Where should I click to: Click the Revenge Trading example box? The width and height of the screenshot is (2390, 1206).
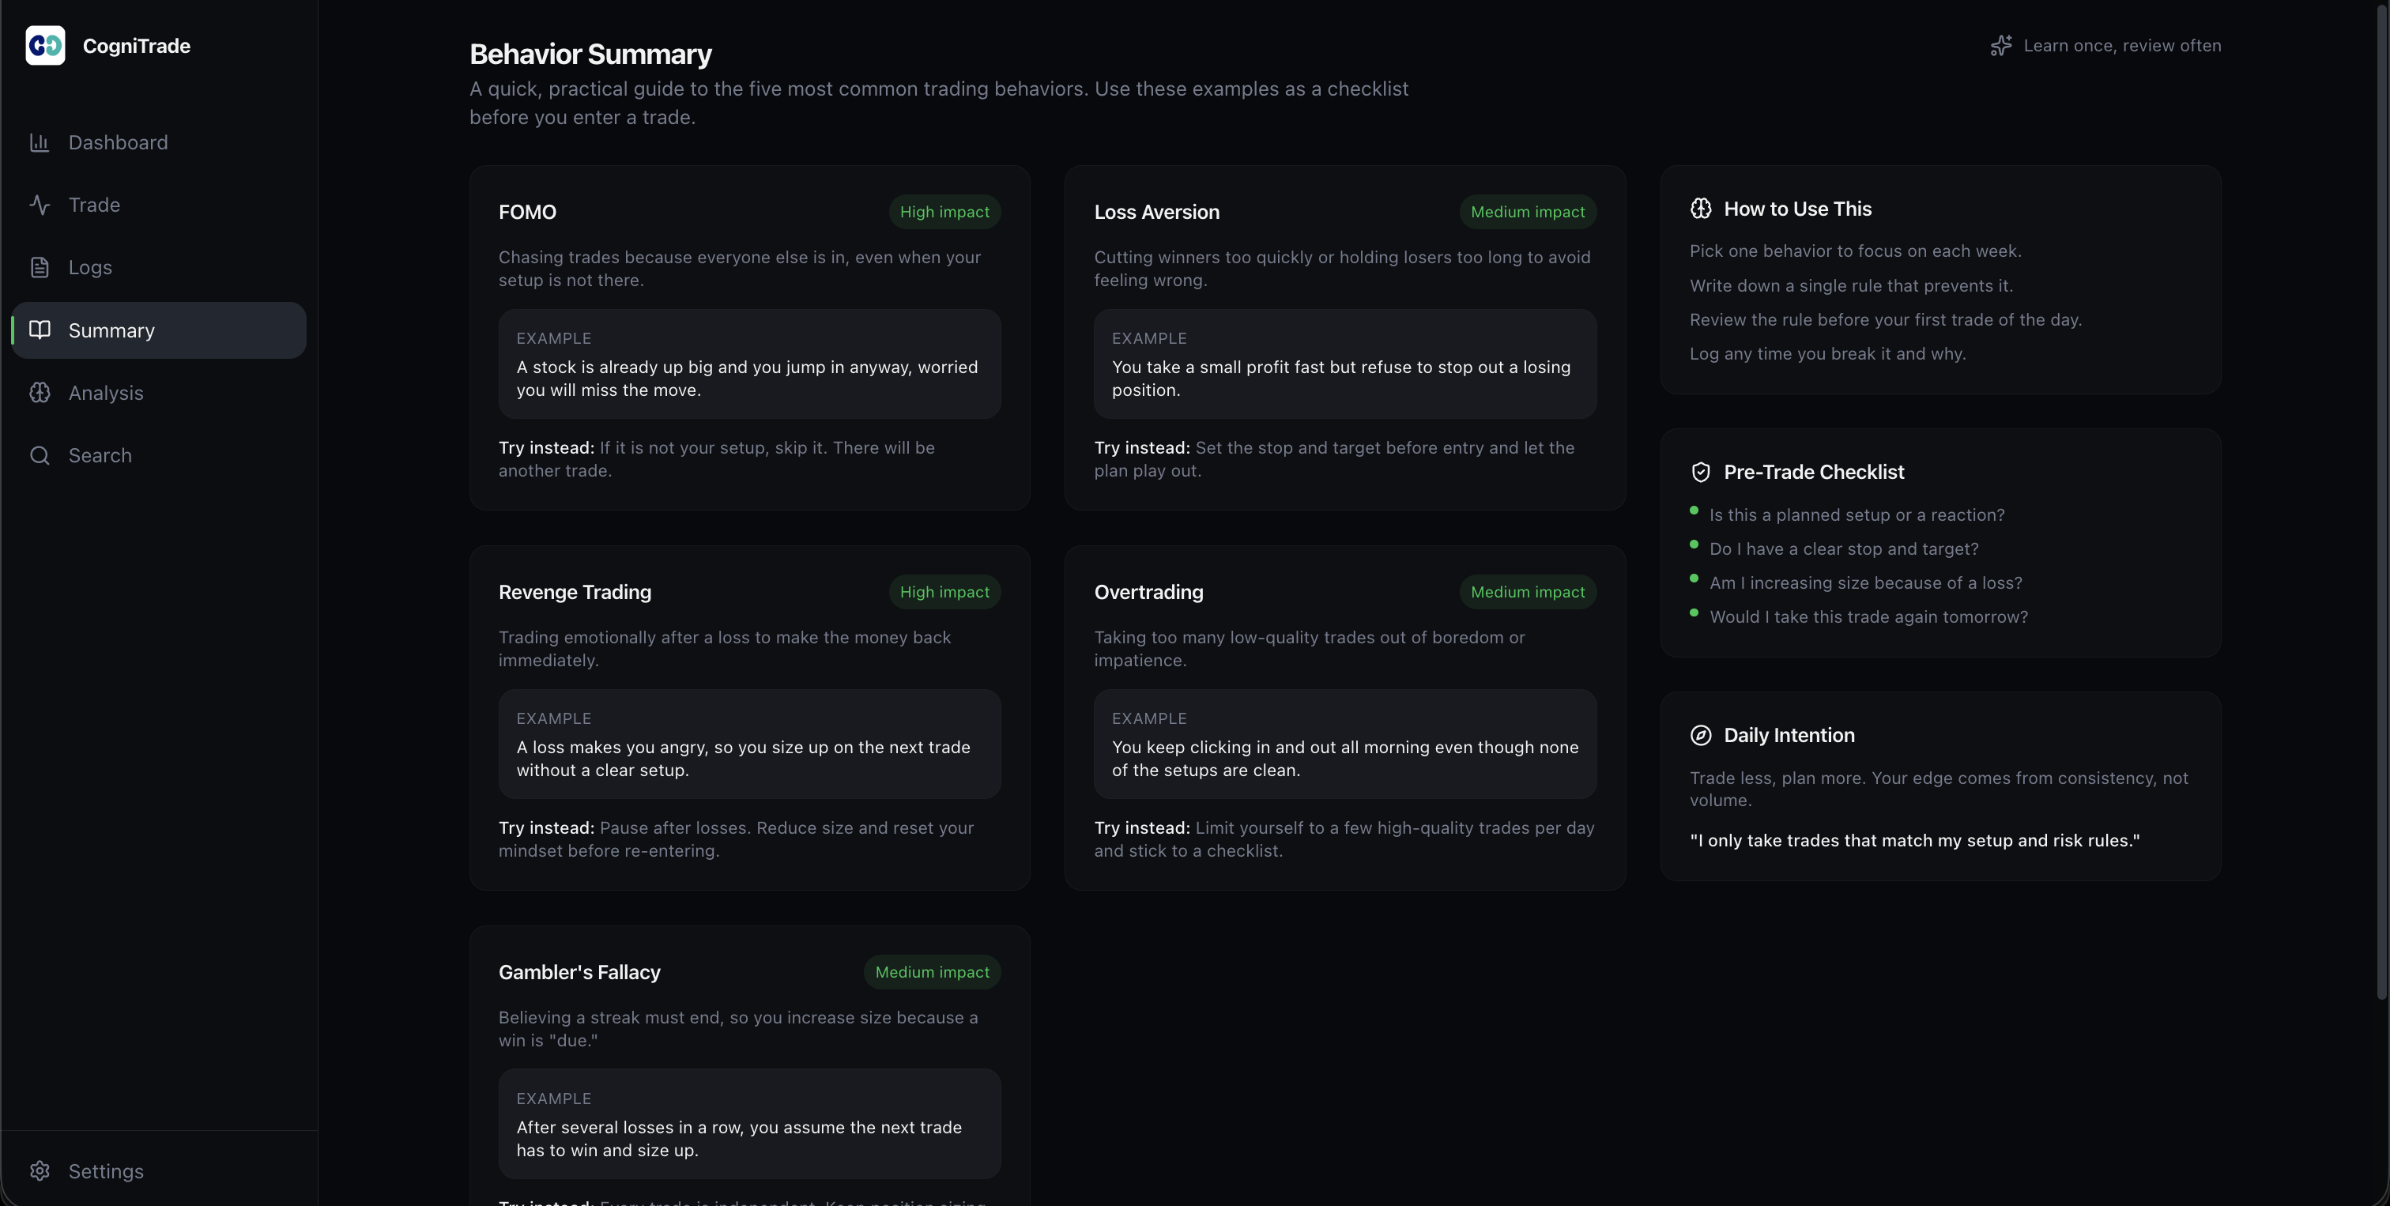pyautogui.click(x=750, y=744)
